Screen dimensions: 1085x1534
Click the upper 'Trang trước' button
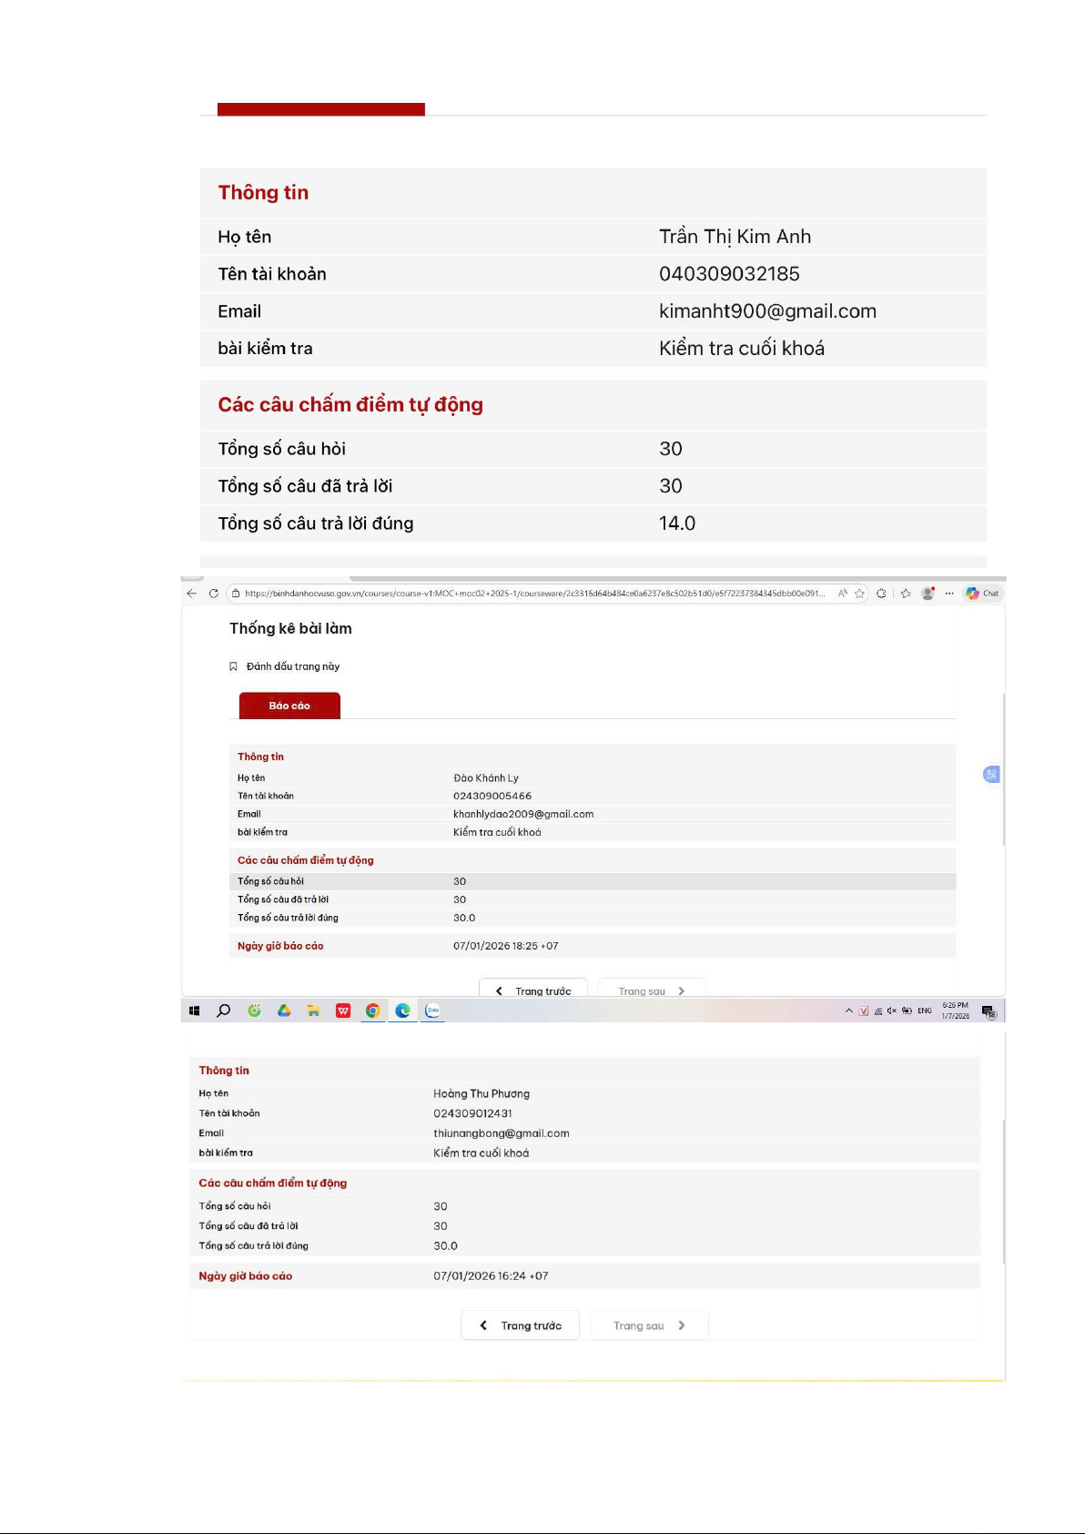tap(533, 990)
